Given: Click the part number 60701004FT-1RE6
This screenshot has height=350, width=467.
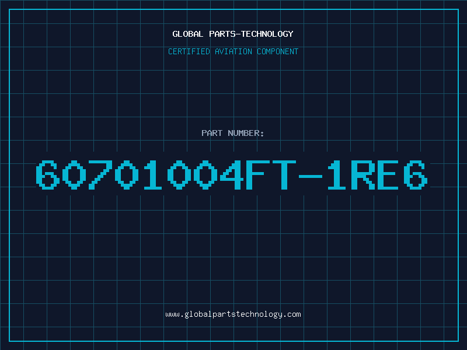Looking at the screenshot, I should [232, 174].
